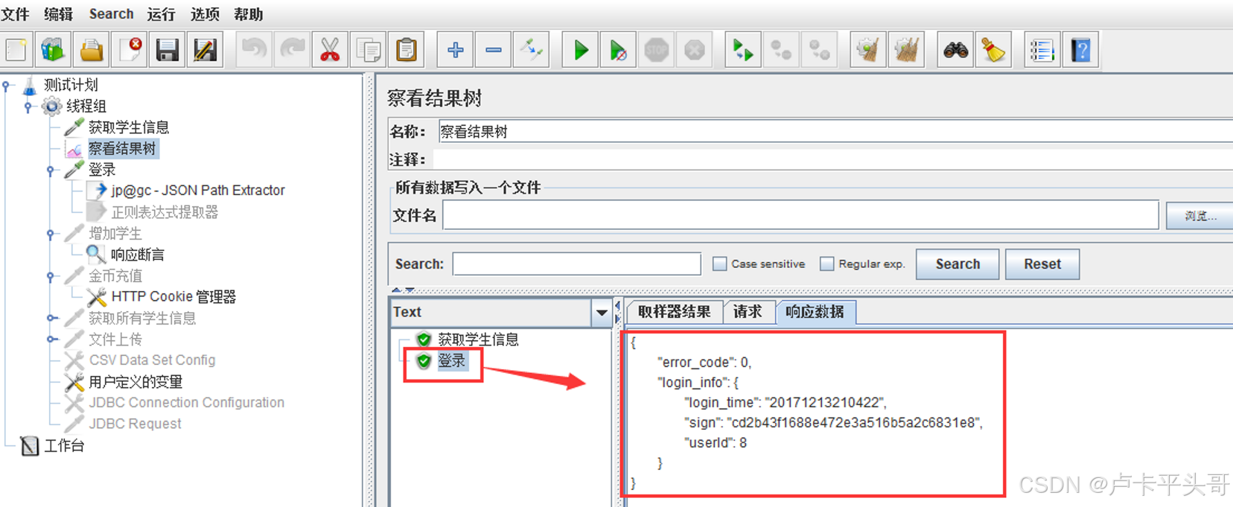
Task: Open the Search menu
Action: 112,14
